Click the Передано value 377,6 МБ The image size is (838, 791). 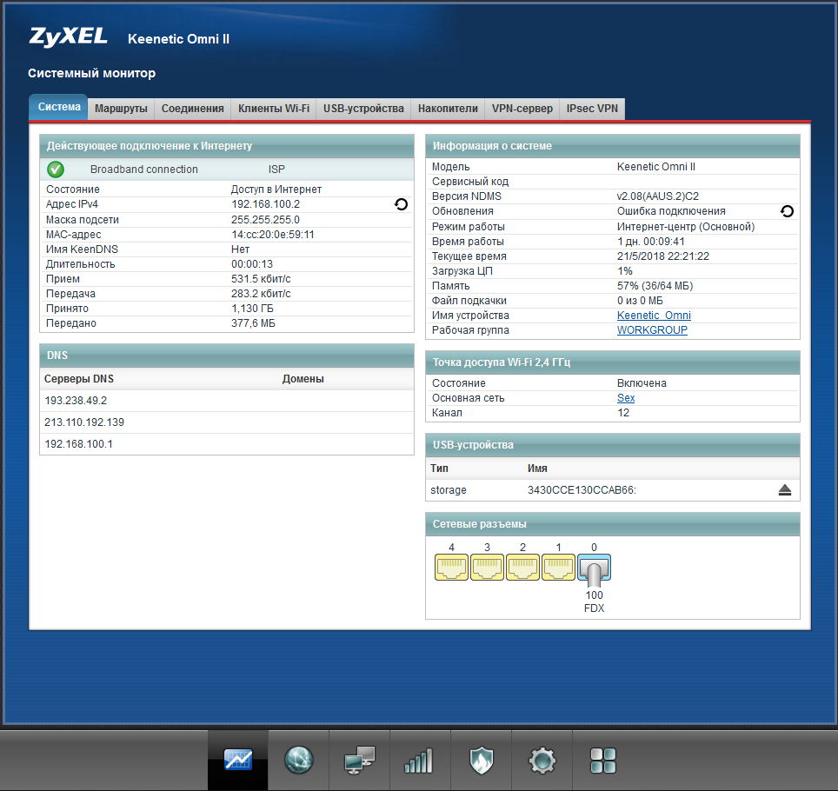pos(253,323)
